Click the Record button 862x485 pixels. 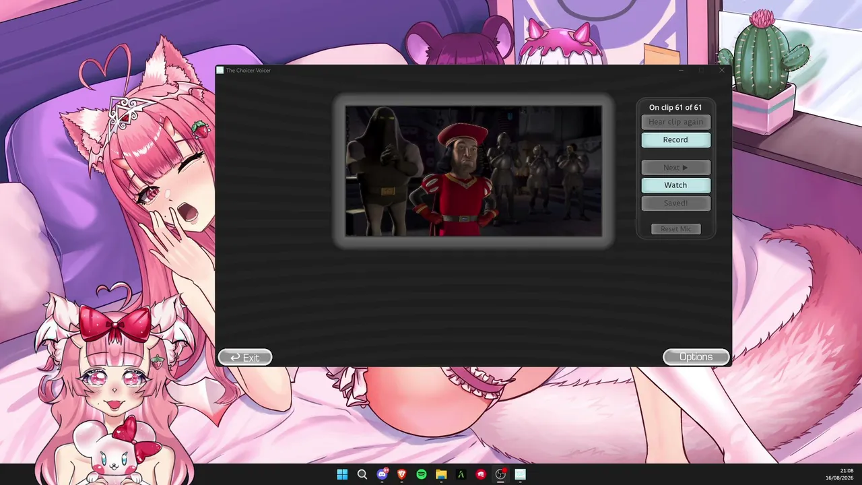click(675, 140)
